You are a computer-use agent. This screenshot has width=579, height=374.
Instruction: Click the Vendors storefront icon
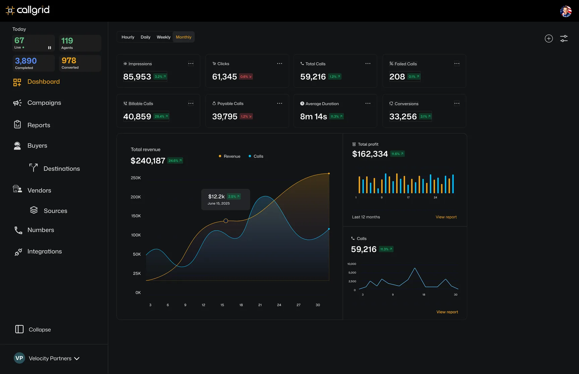tap(17, 189)
